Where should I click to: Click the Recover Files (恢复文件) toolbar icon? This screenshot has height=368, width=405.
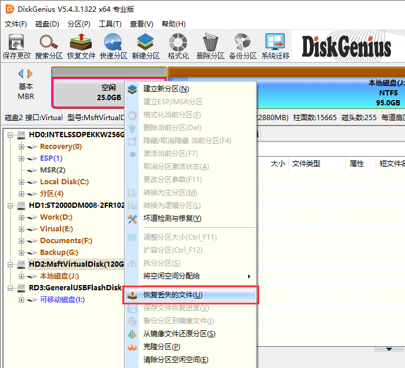tap(81, 47)
